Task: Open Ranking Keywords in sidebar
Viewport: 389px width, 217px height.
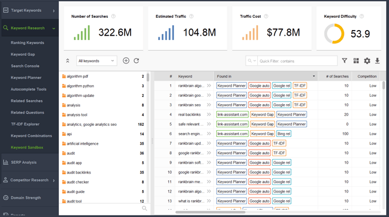Action: (x=27, y=43)
